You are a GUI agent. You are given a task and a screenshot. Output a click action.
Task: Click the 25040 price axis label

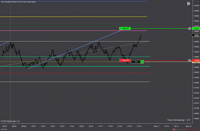pyautogui.click(x=196, y=21)
